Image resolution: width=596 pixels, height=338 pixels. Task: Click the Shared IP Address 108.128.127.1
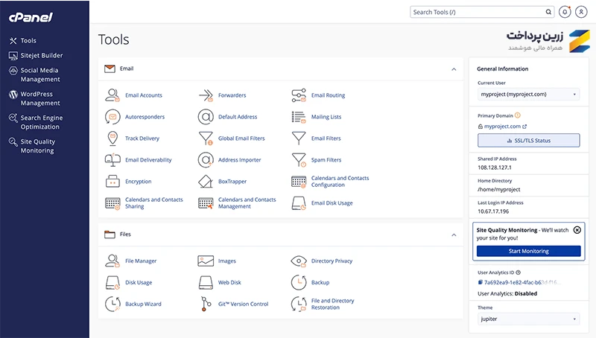[495, 168]
